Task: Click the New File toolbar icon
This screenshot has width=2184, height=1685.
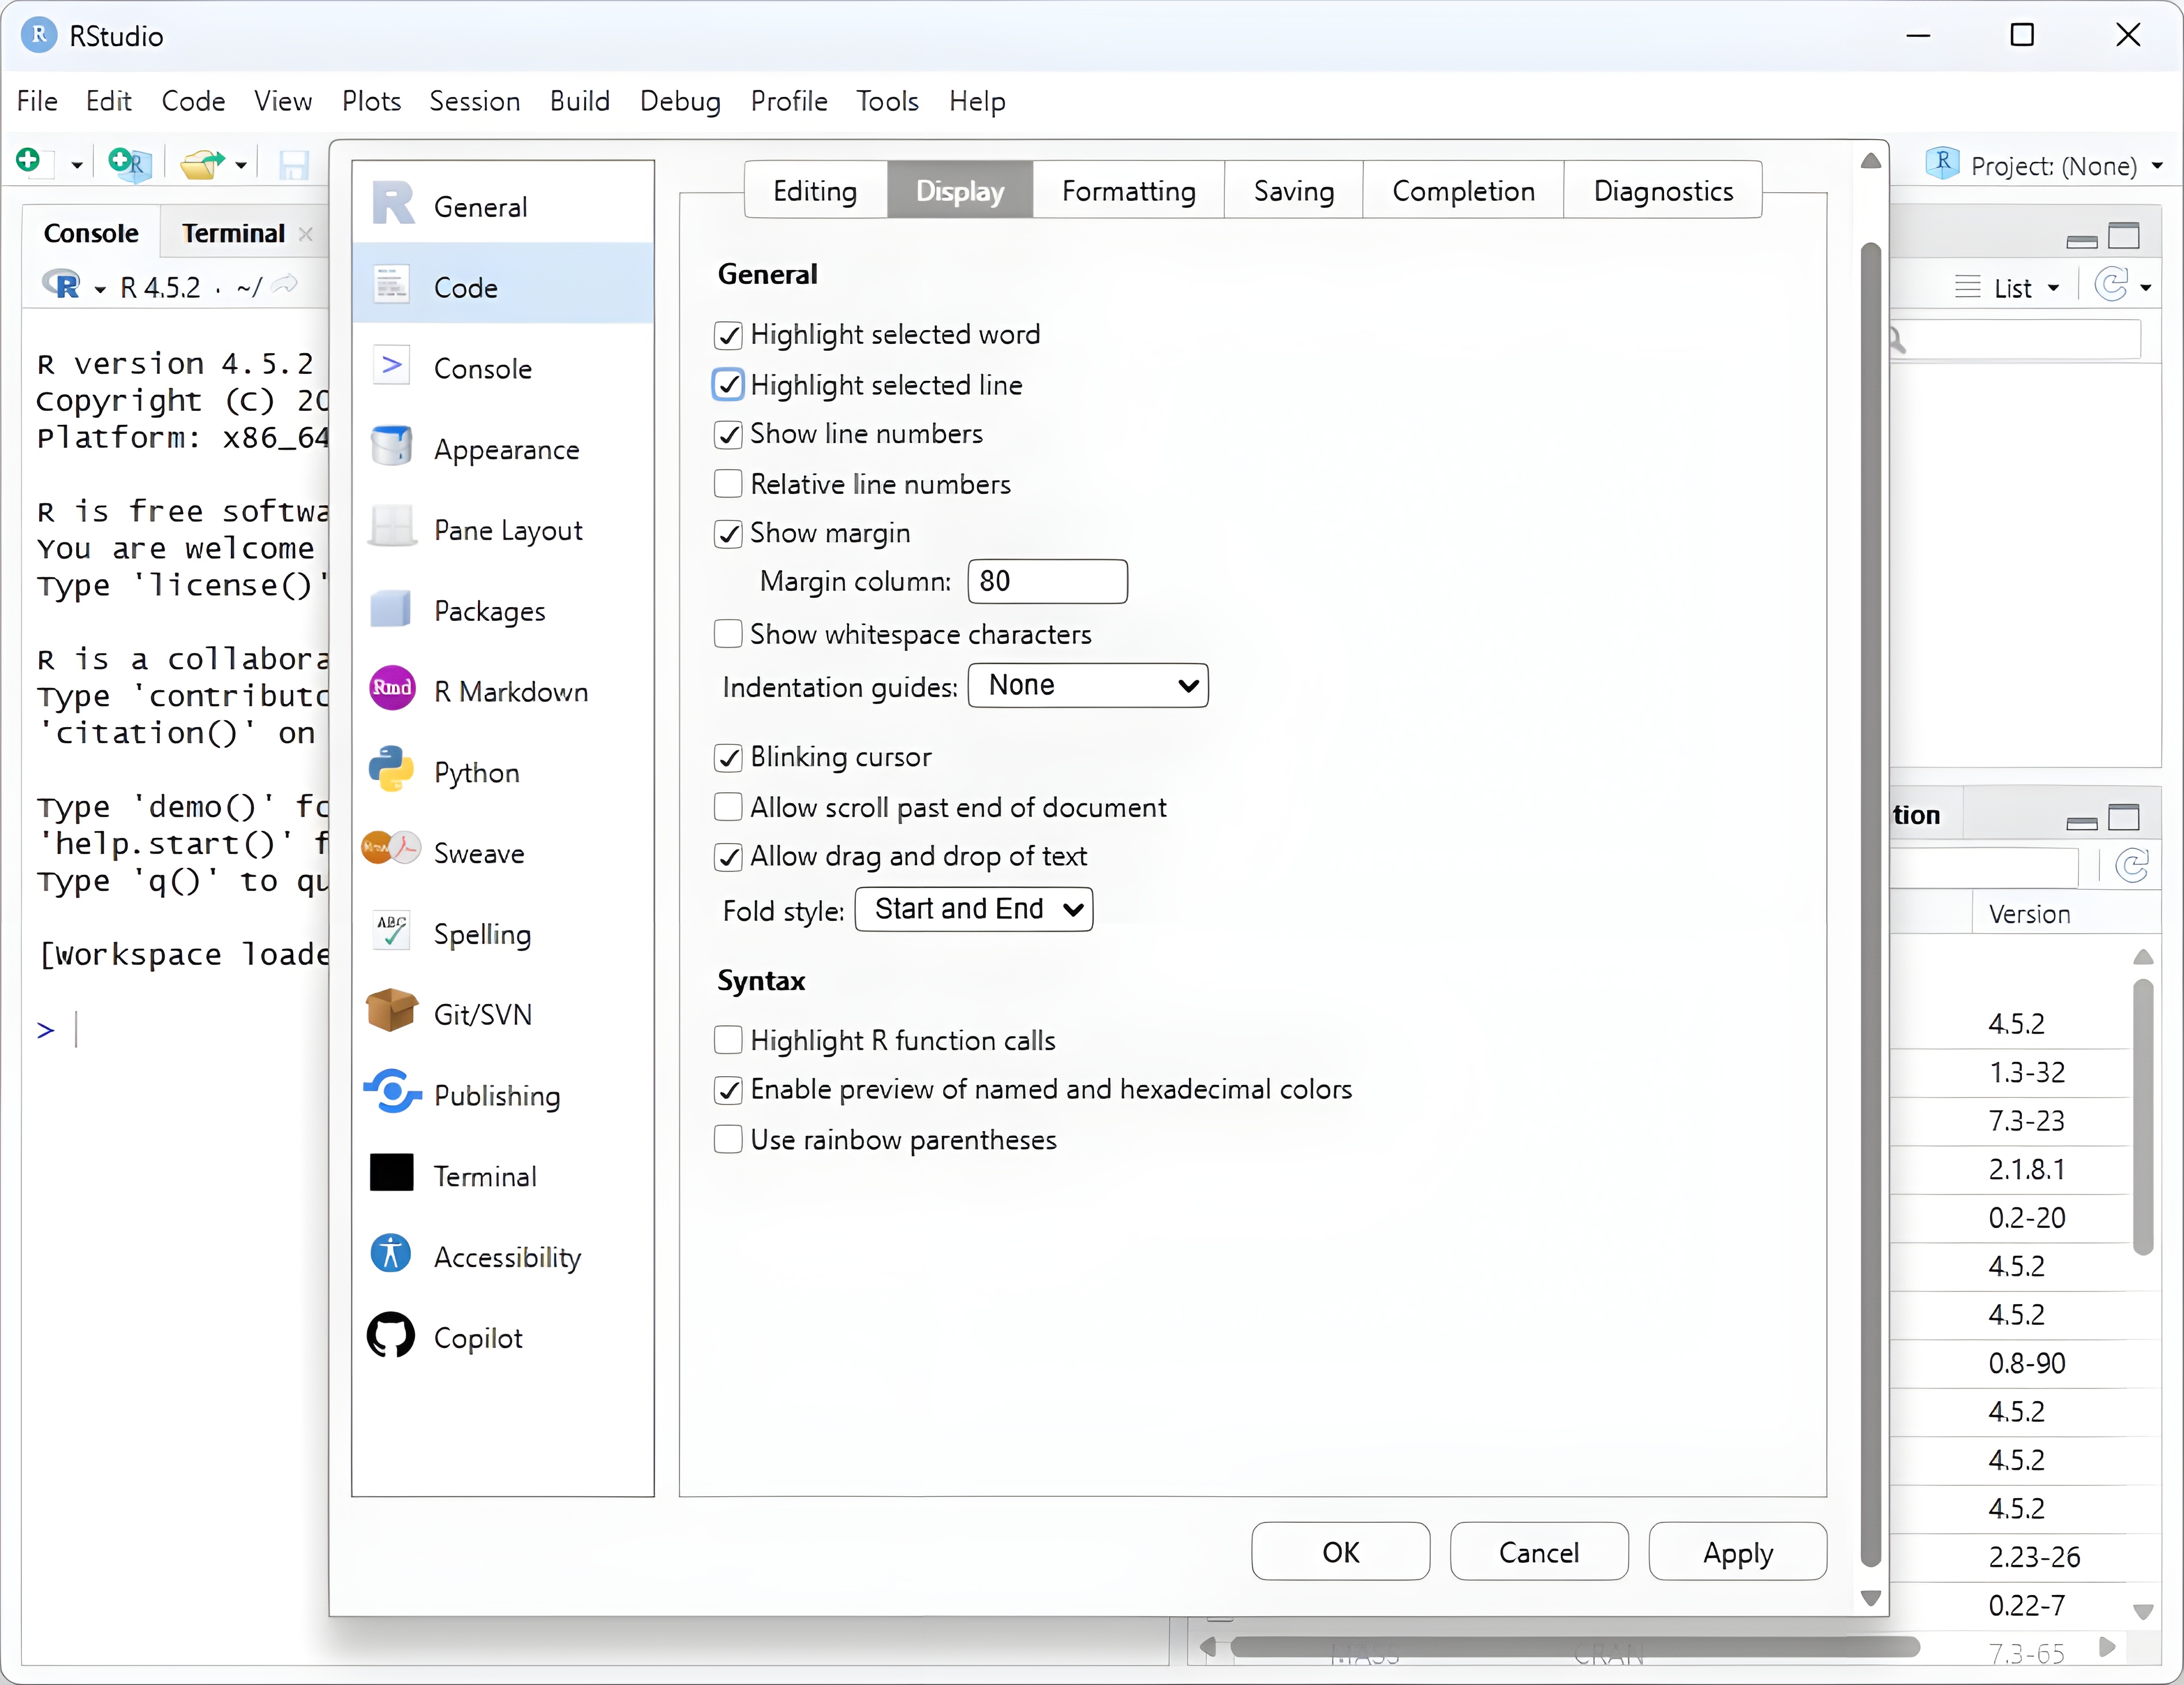Action: pos(29,161)
